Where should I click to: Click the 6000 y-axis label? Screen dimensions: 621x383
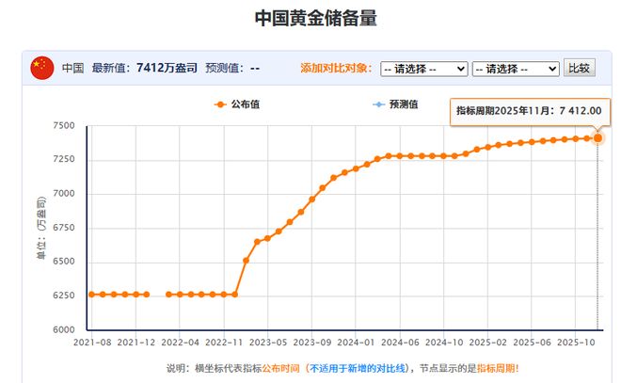pos(64,329)
